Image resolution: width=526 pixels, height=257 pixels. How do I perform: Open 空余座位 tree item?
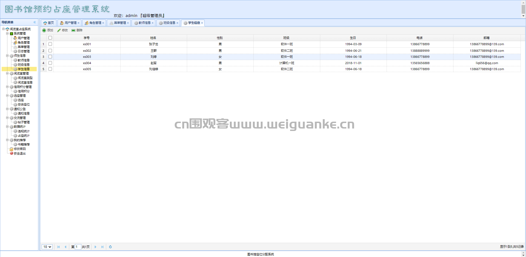click(24, 105)
